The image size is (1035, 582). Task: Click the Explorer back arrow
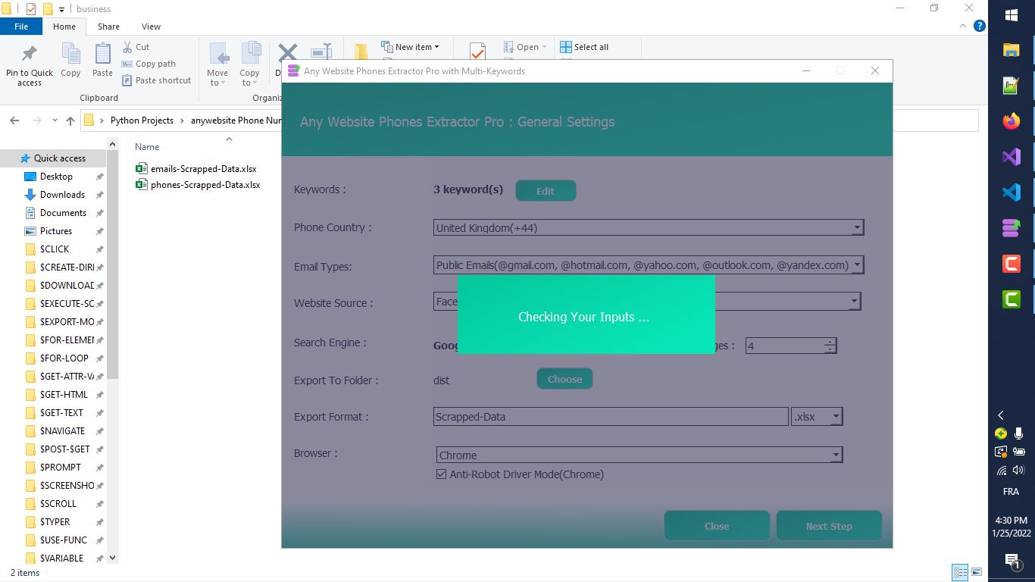[14, 120]
